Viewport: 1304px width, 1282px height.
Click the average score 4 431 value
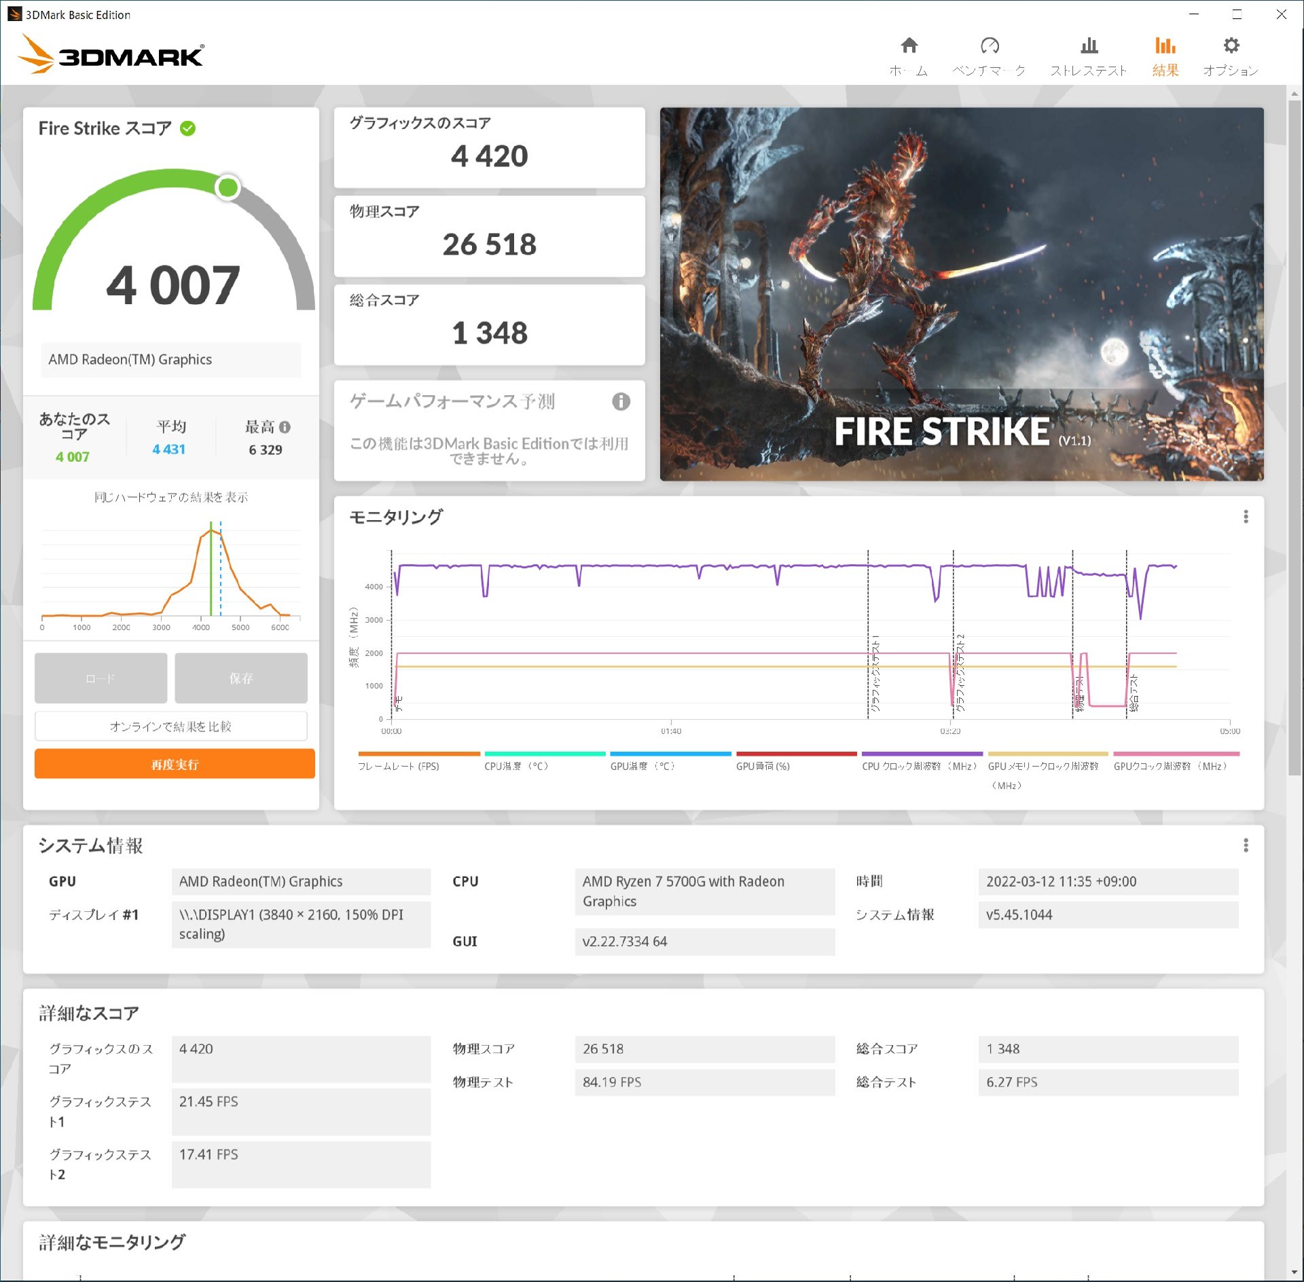(169, 450)
